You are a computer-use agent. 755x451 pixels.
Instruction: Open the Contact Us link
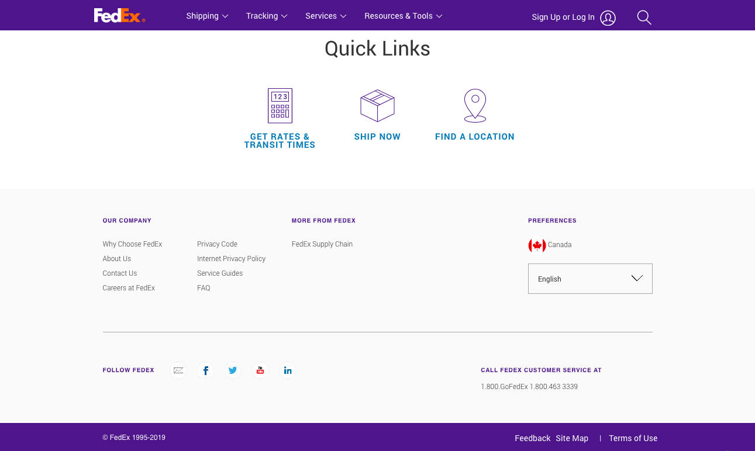[119, 273]
